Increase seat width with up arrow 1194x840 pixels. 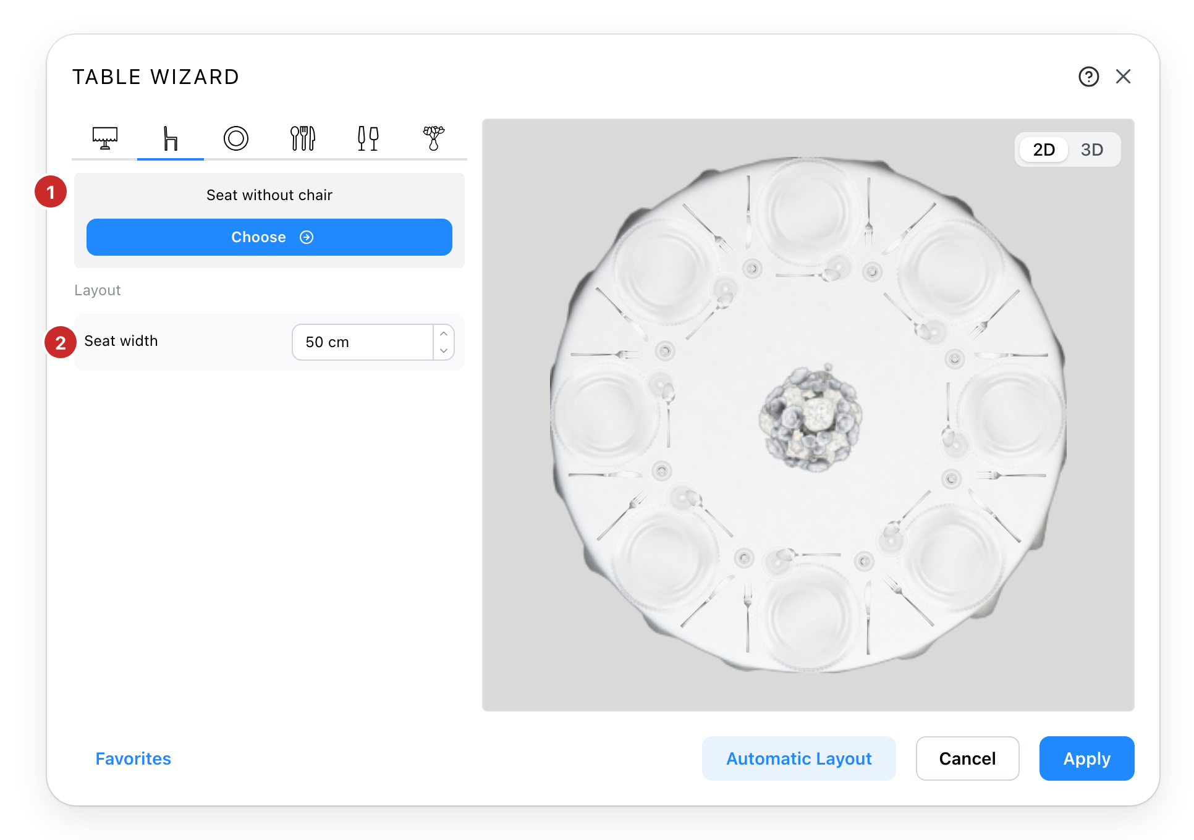tap(444, 334)
